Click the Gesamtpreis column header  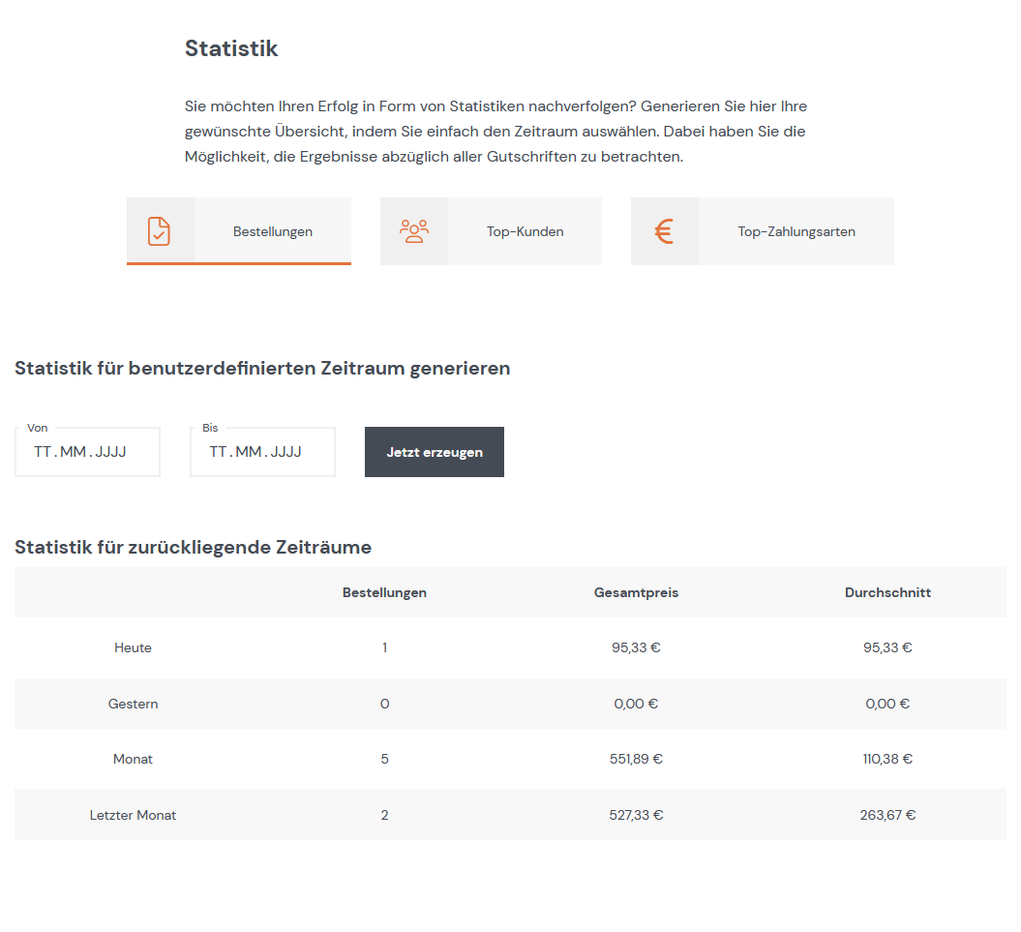[636, 592]
